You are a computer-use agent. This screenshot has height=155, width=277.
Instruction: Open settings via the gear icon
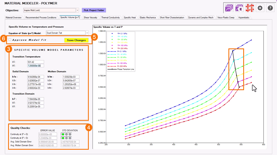(x=260, y=8)
